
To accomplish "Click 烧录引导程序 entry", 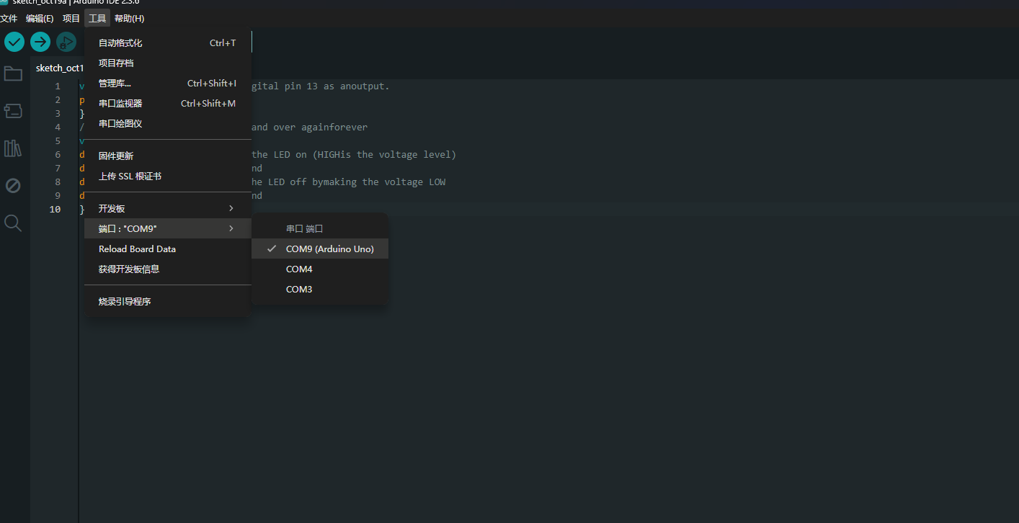I will 168,301.
